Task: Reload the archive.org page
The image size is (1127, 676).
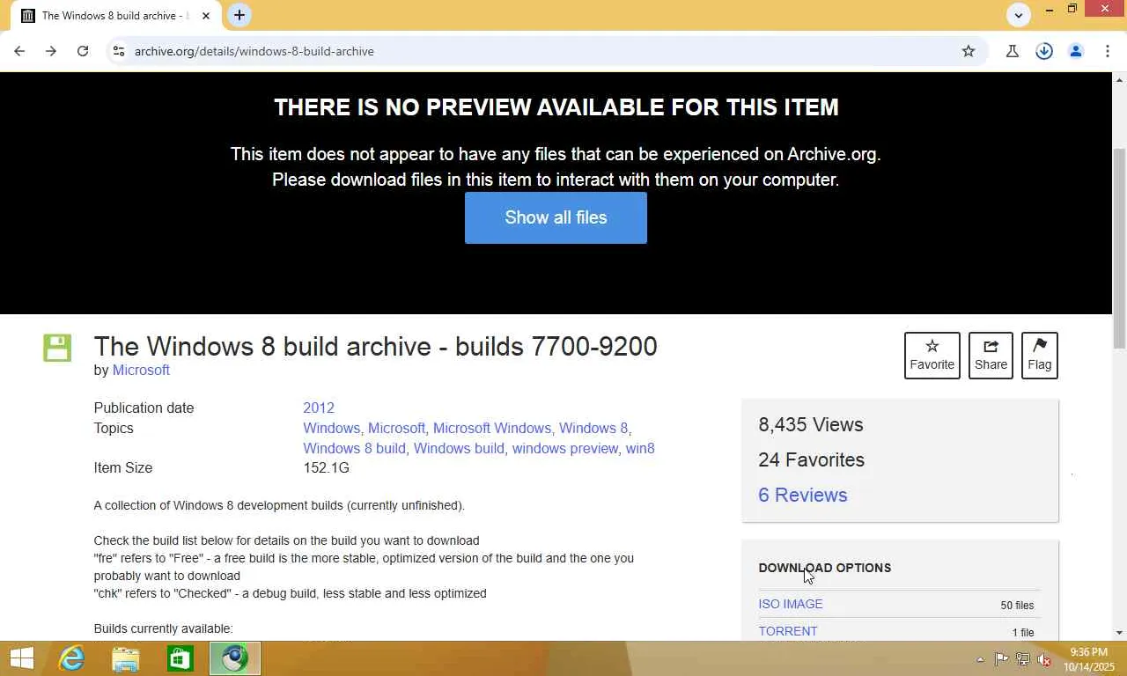Action: pos(83,51)
